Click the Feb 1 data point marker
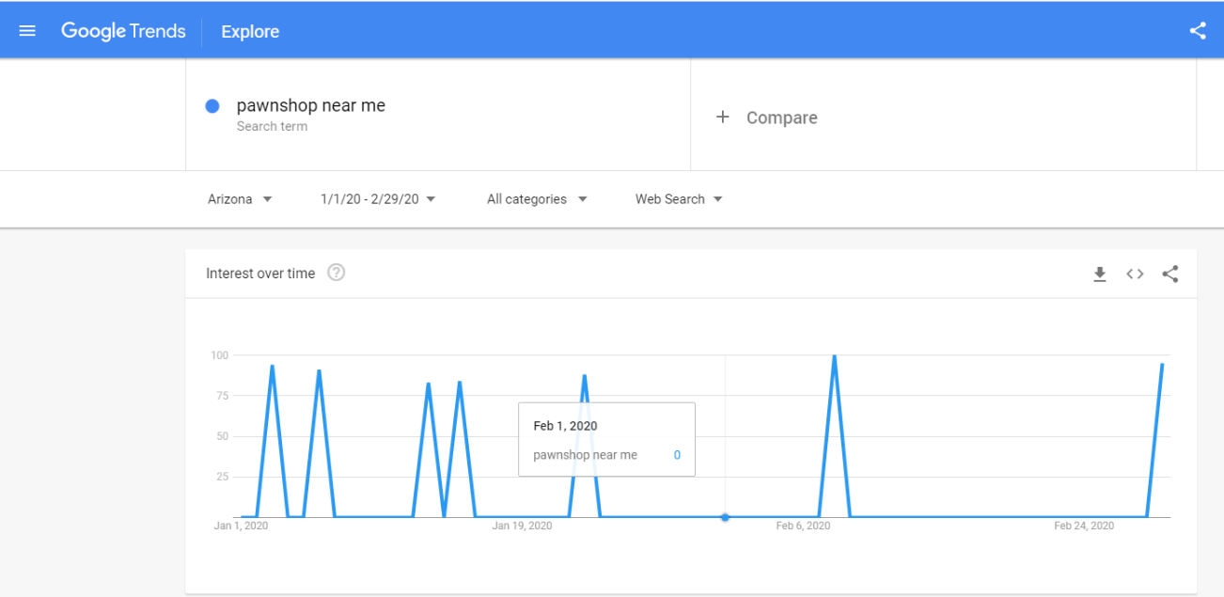The image size is (1224, 597). coord(725,517)
